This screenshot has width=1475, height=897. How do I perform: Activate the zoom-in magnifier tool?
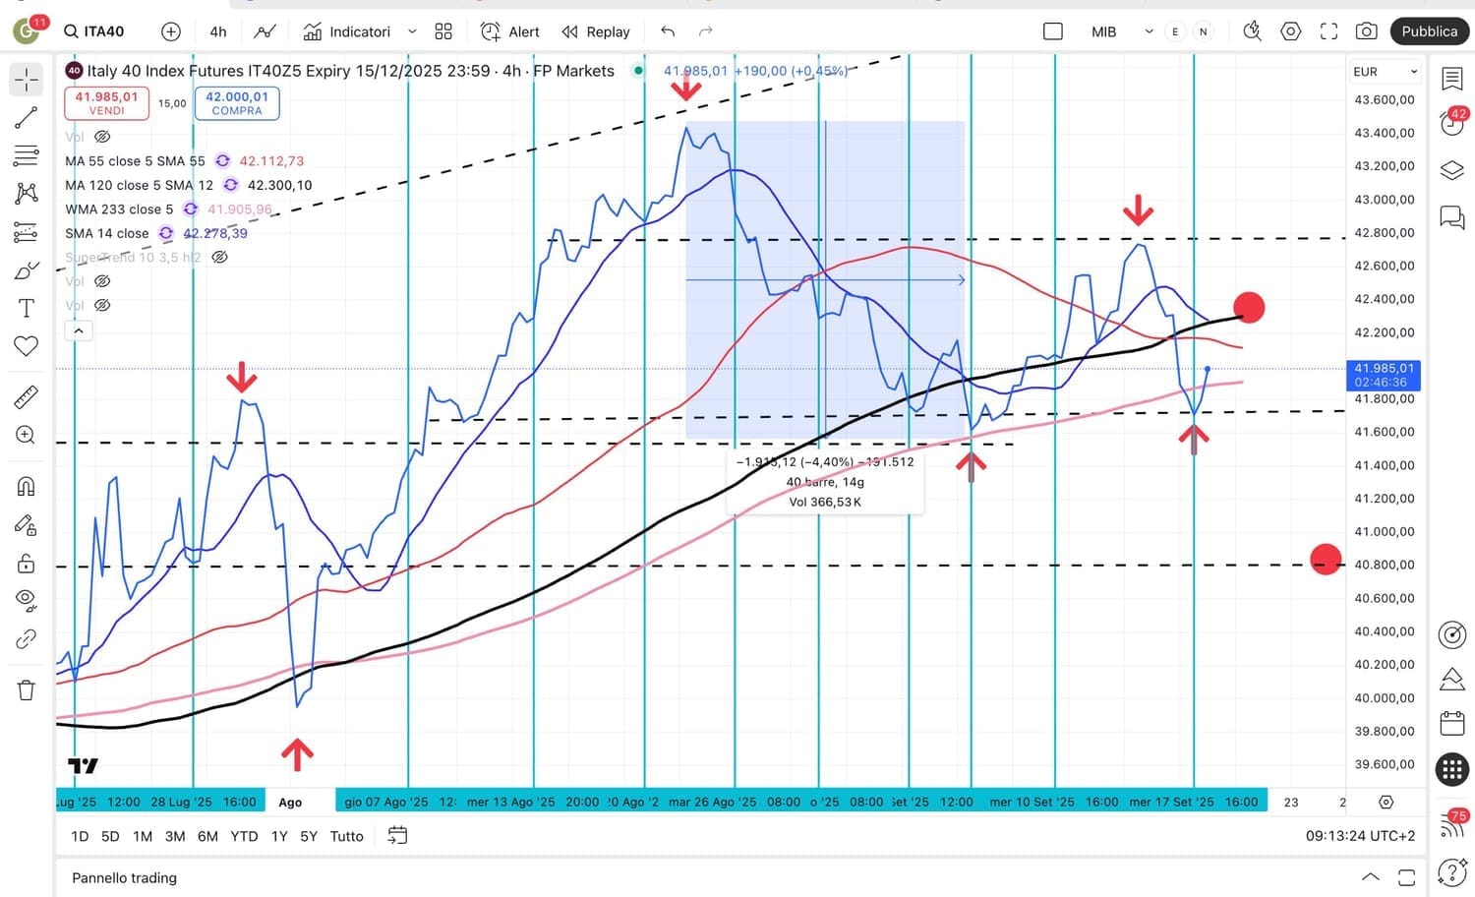tap(27, 435)
